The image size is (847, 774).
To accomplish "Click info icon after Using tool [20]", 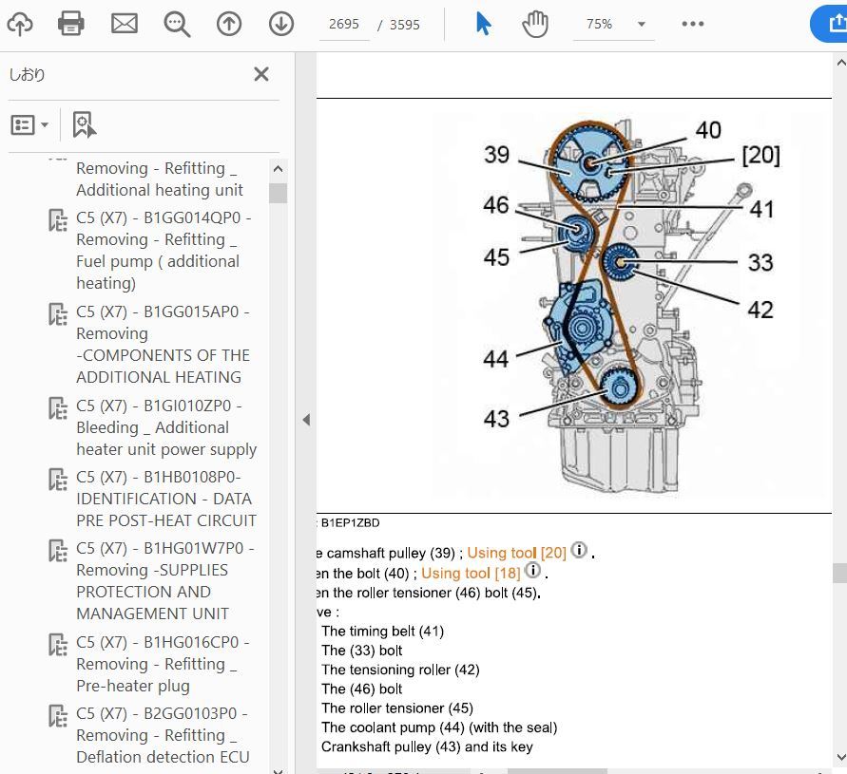I will pos(579,550).
